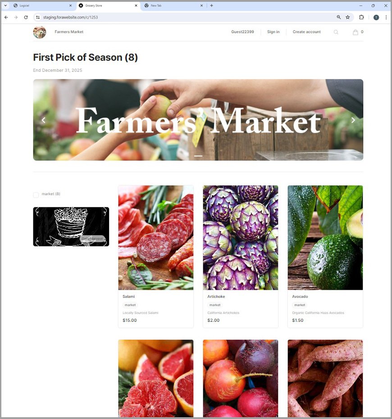The image size is (392, 419).
Task: Click the Farmers Market logo avatar
Action: [x=40, y=32]
